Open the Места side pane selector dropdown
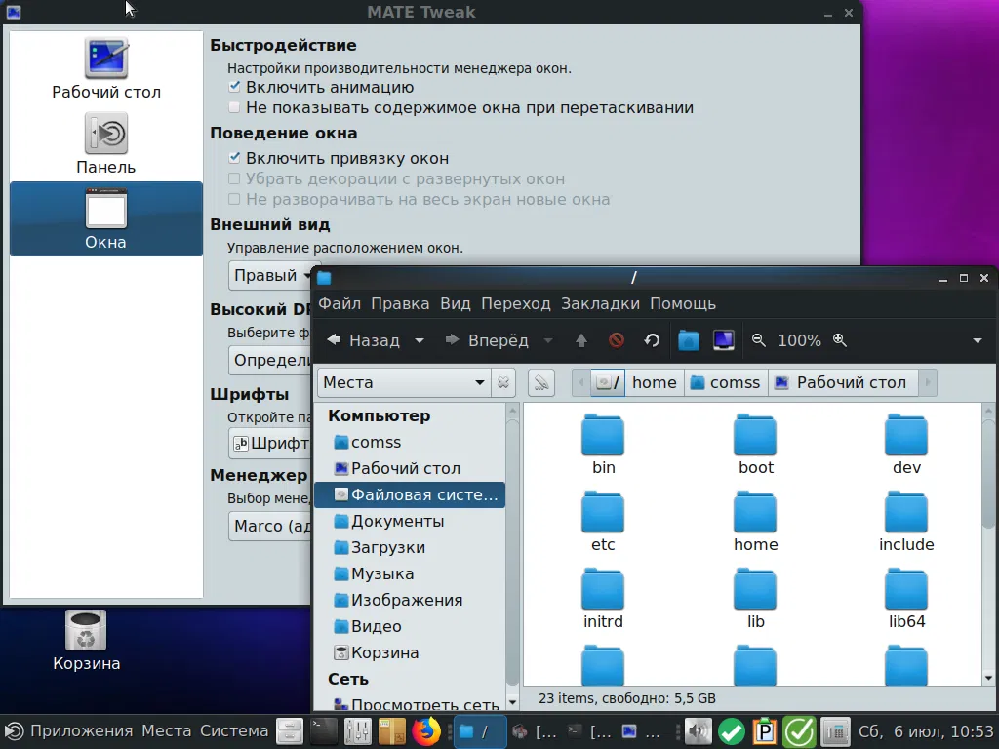Image resolution: width=999 pixels, height=749 pixels. (x=404, y=382)
